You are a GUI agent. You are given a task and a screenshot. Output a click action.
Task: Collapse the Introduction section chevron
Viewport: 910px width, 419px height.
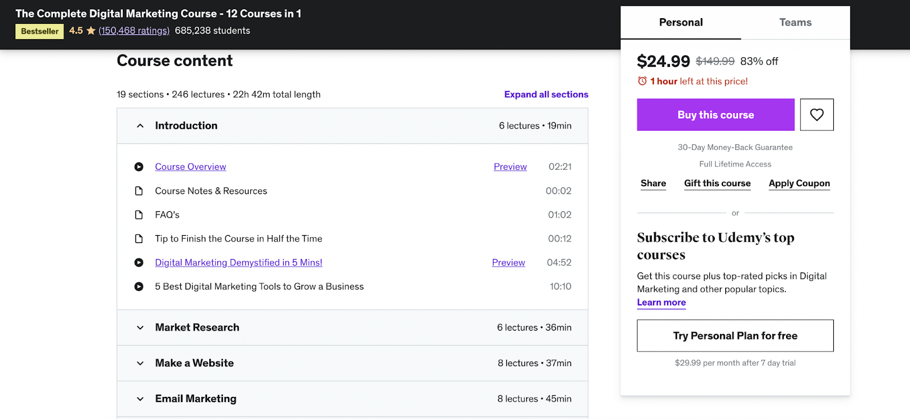[140, 125]
